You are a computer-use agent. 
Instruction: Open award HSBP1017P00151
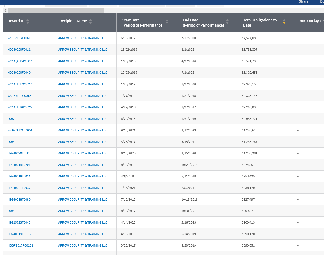click(x=20, y=245)
